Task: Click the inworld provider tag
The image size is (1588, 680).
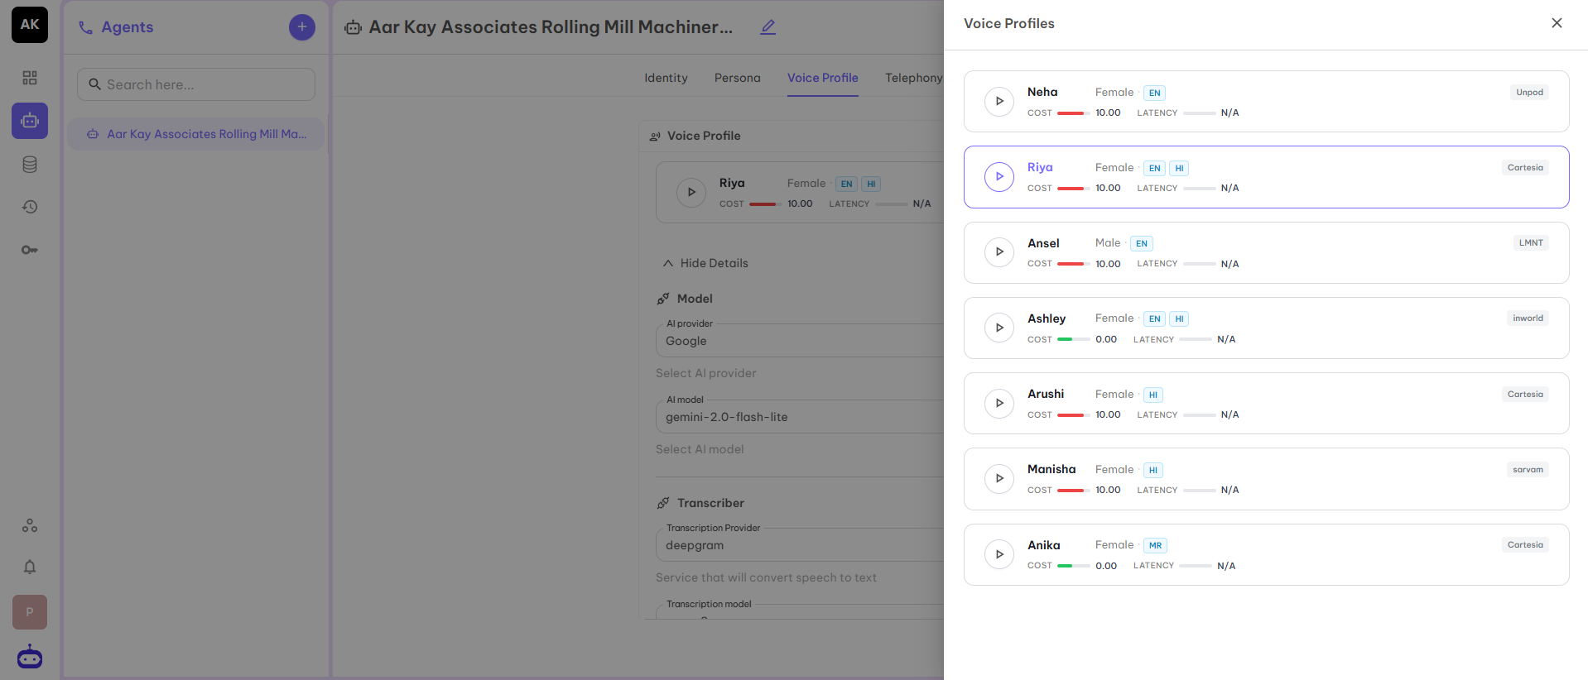Action: point(1528,318)
